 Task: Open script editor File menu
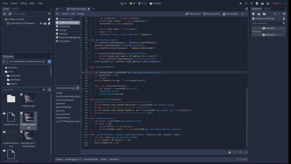point(58,14)
